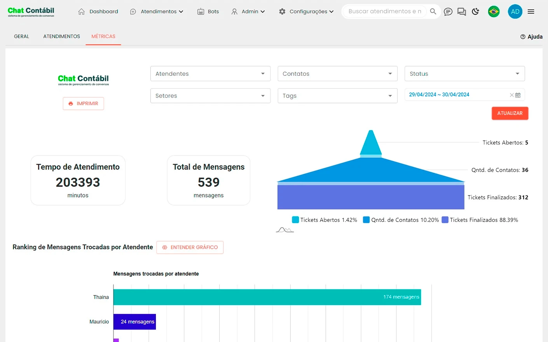Click the 'Thaina' axis label
Viewport: 548px width, 342px height.
(x=101, y=297)
